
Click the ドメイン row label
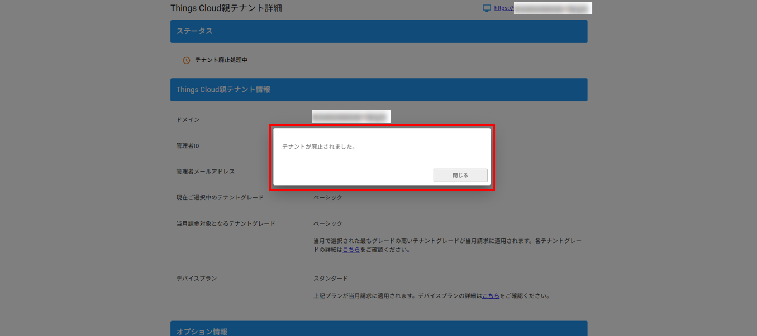click(x=187, y=119)
